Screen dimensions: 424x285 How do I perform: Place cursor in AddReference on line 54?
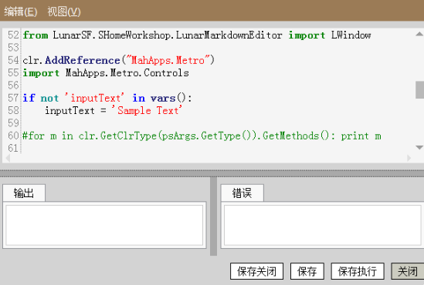(83, 60)
